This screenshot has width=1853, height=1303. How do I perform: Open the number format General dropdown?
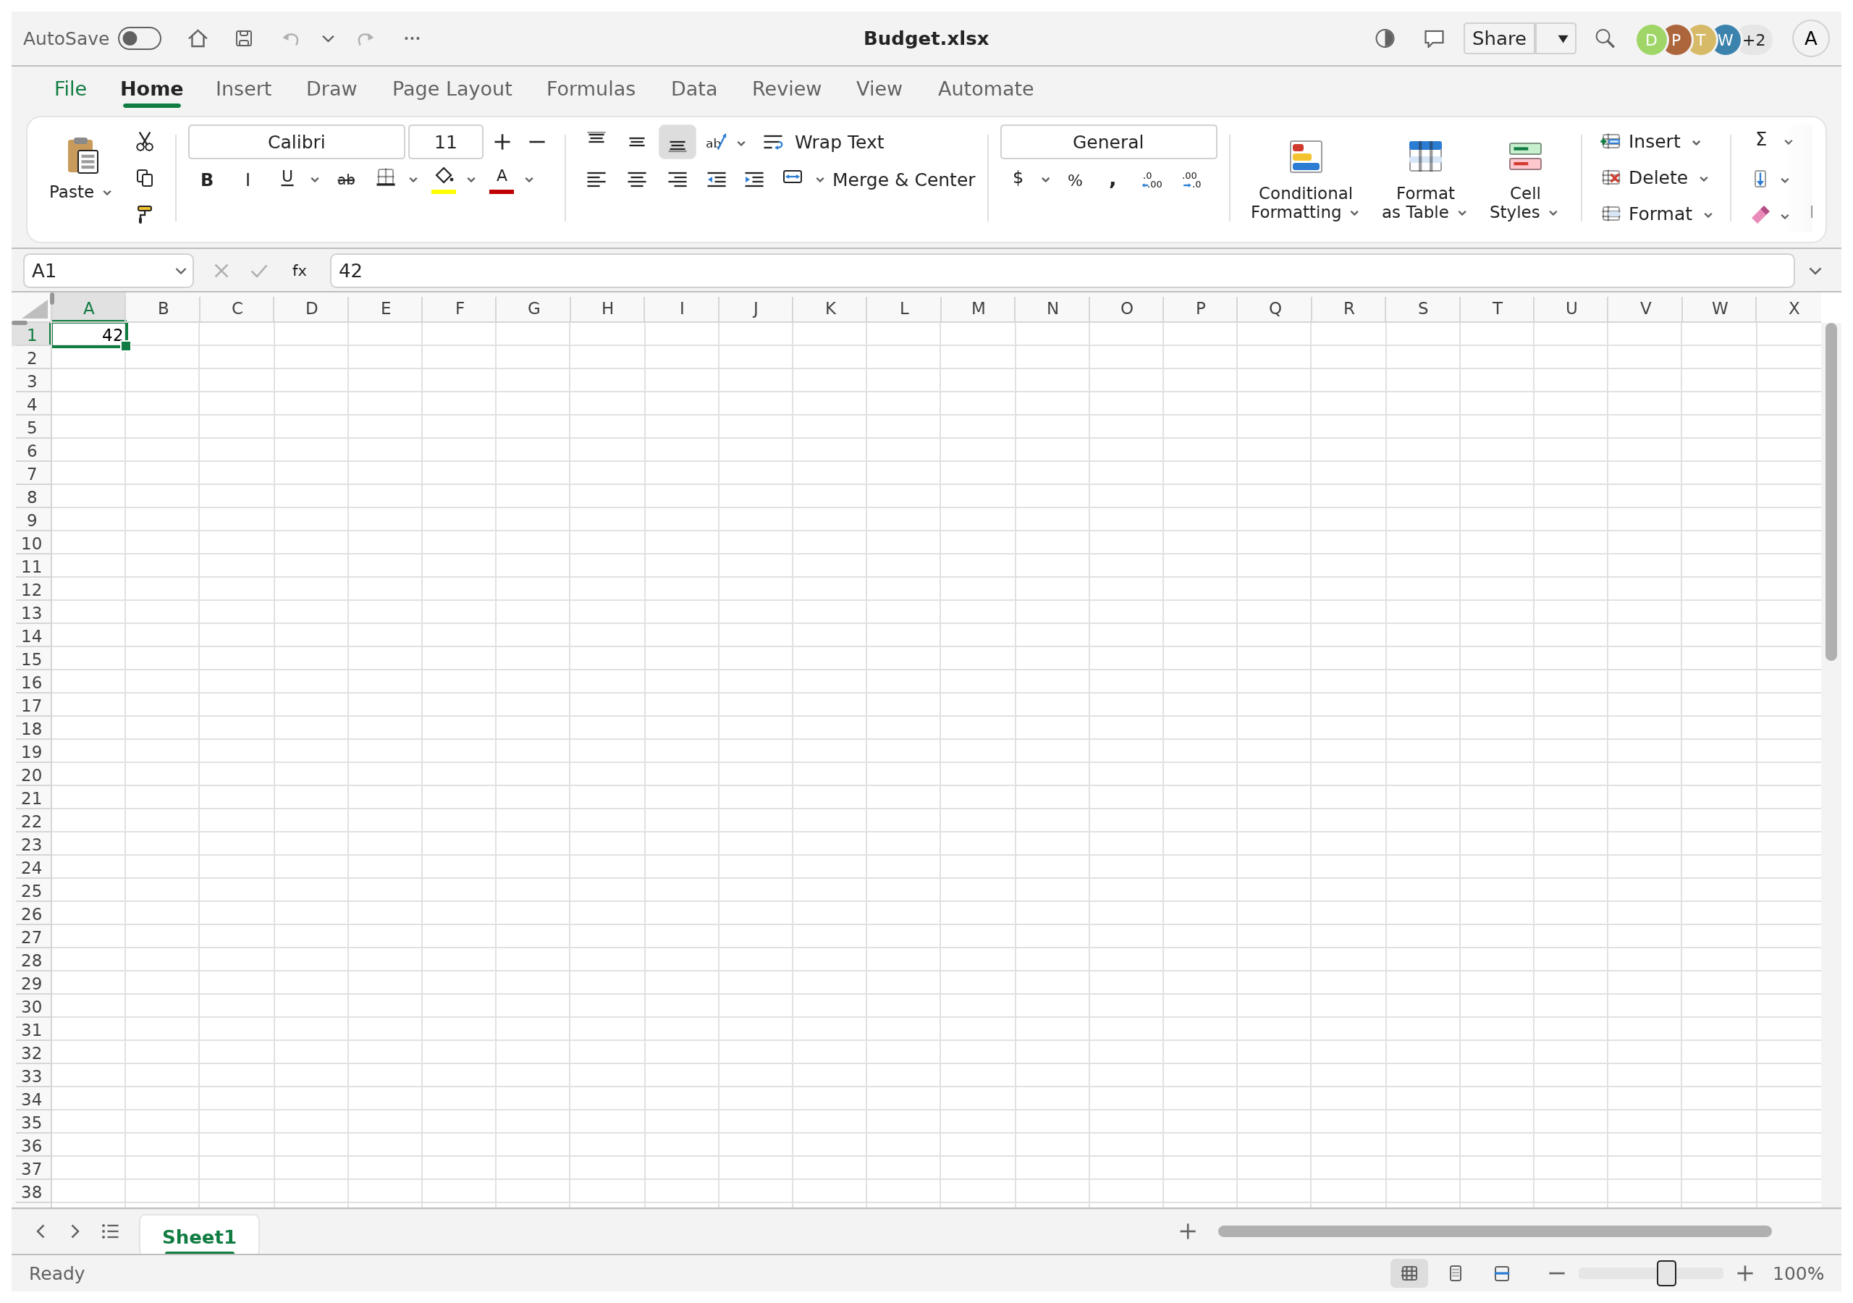point(1109,142)
